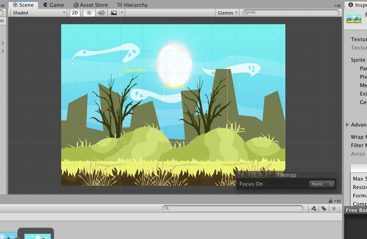Image resolution: width=367 pixels, height=239 pixels.
Task: Click the Tilemap overlay header
Action: click(x=286, y=175)
